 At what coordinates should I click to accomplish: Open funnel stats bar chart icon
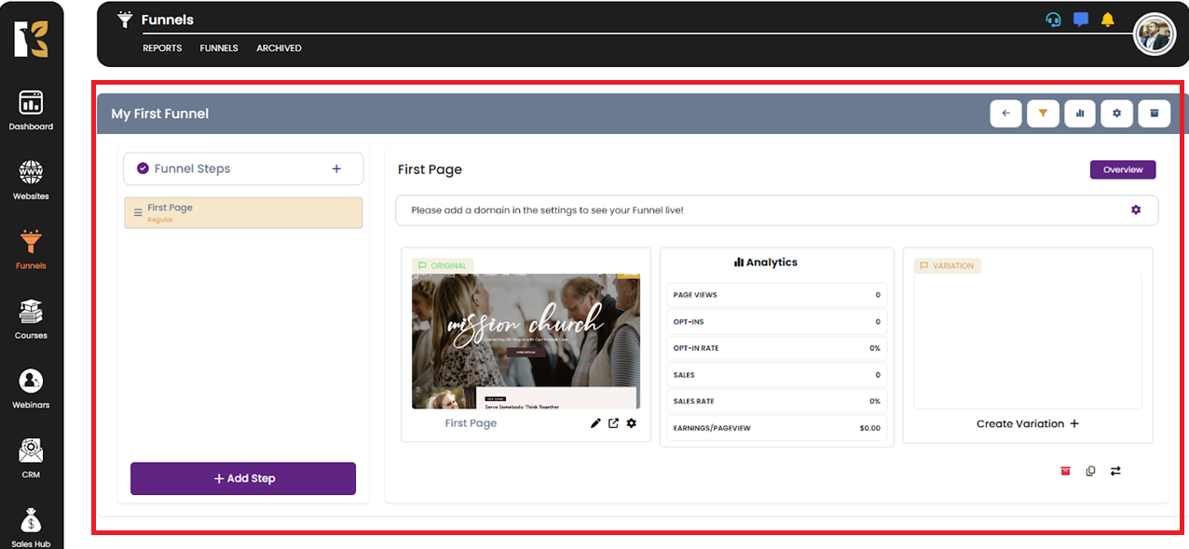pos(1080,114)
